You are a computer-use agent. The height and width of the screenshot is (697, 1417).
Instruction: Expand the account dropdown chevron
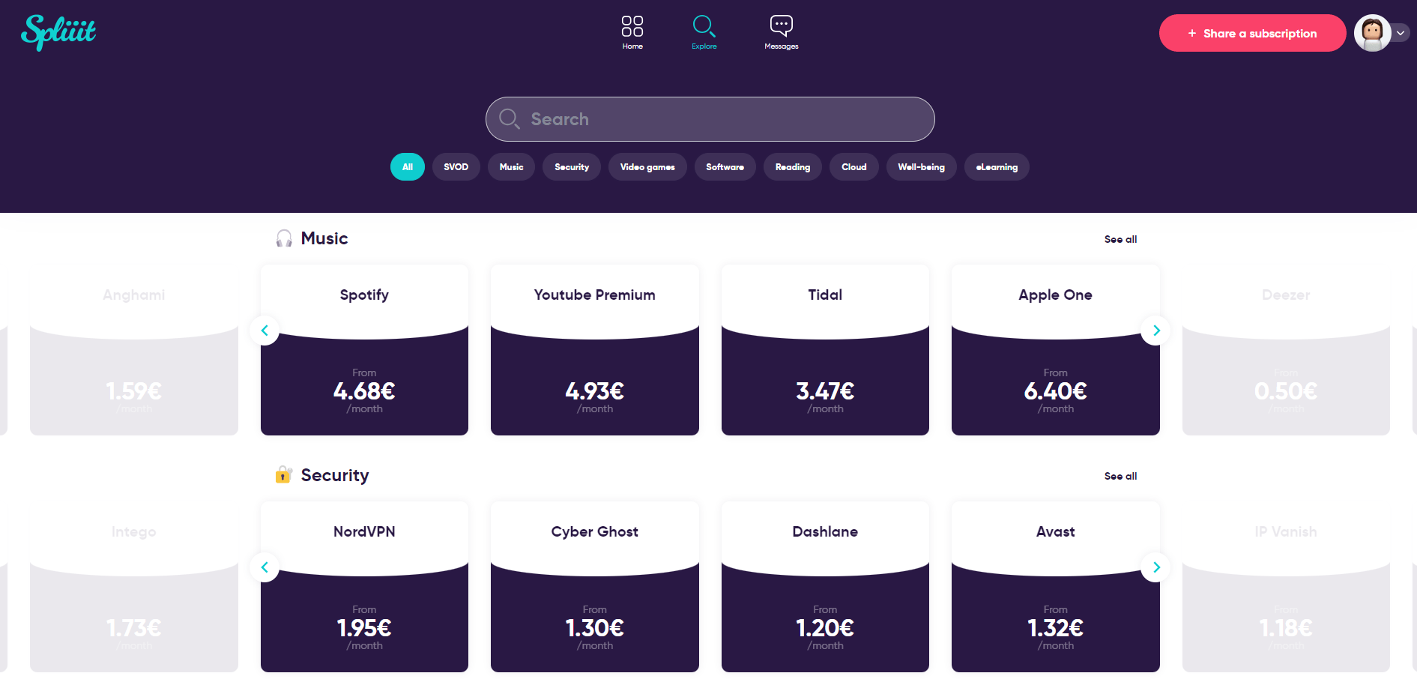pos(1401,32)
